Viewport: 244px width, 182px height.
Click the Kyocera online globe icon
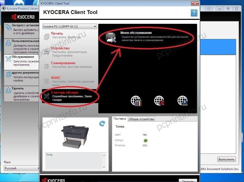159,101
